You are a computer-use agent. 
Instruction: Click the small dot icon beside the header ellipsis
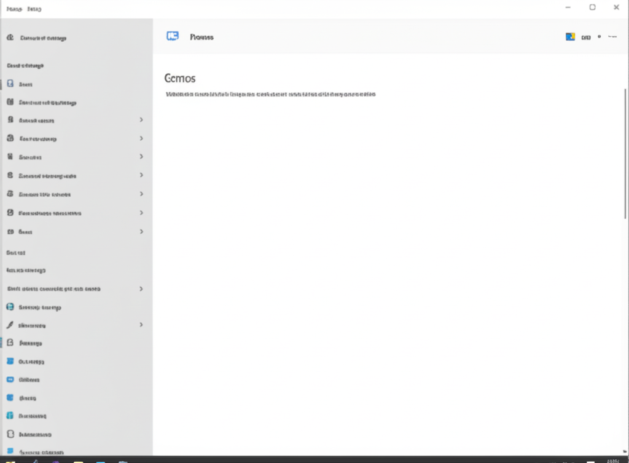click(x=600, y=36)
